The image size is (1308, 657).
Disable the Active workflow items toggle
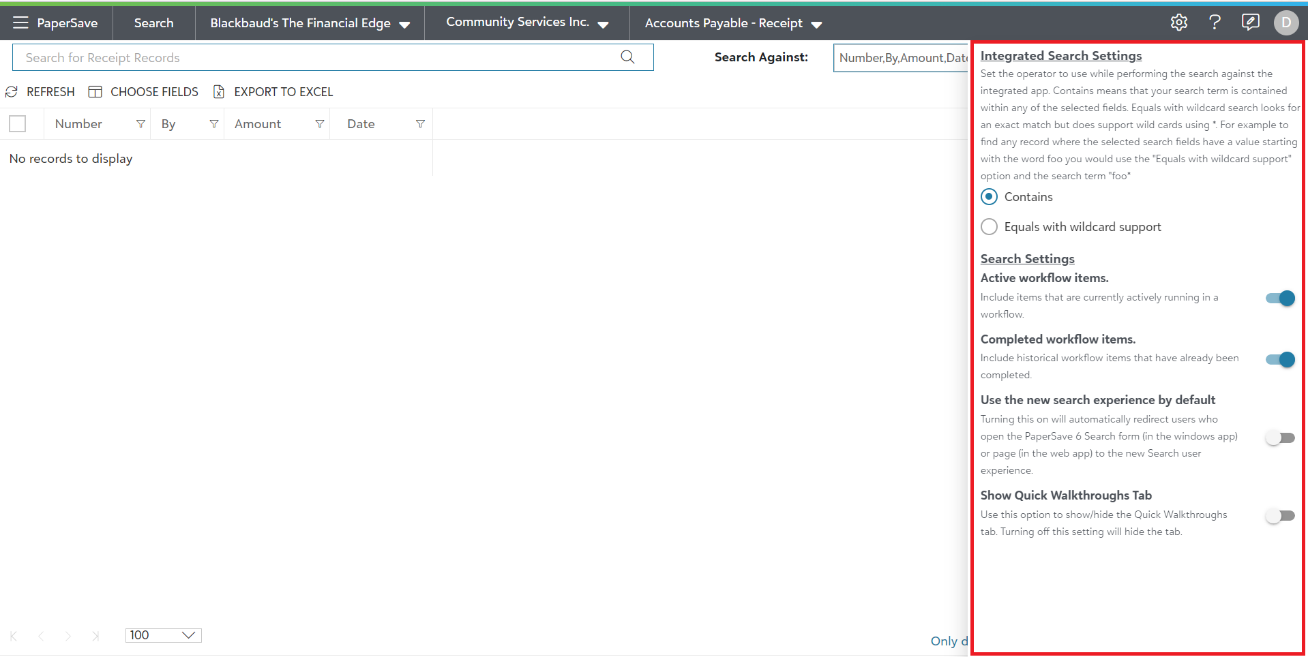tap(1280, 299)
